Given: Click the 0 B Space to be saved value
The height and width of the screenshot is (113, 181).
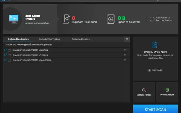Looking at the screenshot, I should [x=129, y=20].
